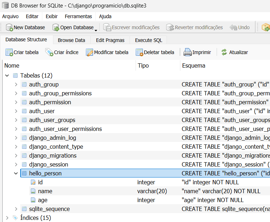Viewport: 270px width, 222px height.
Task: Expand the auth_group_permissions table
Action: click(x=16, y=93)
